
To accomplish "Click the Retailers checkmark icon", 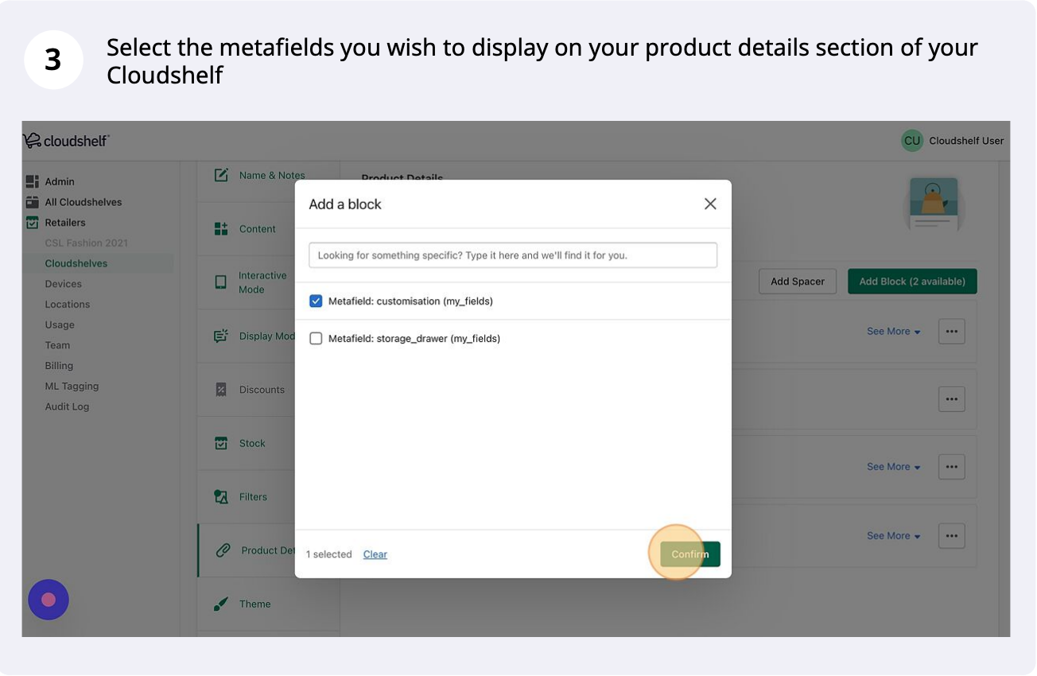I will point(32,223).
